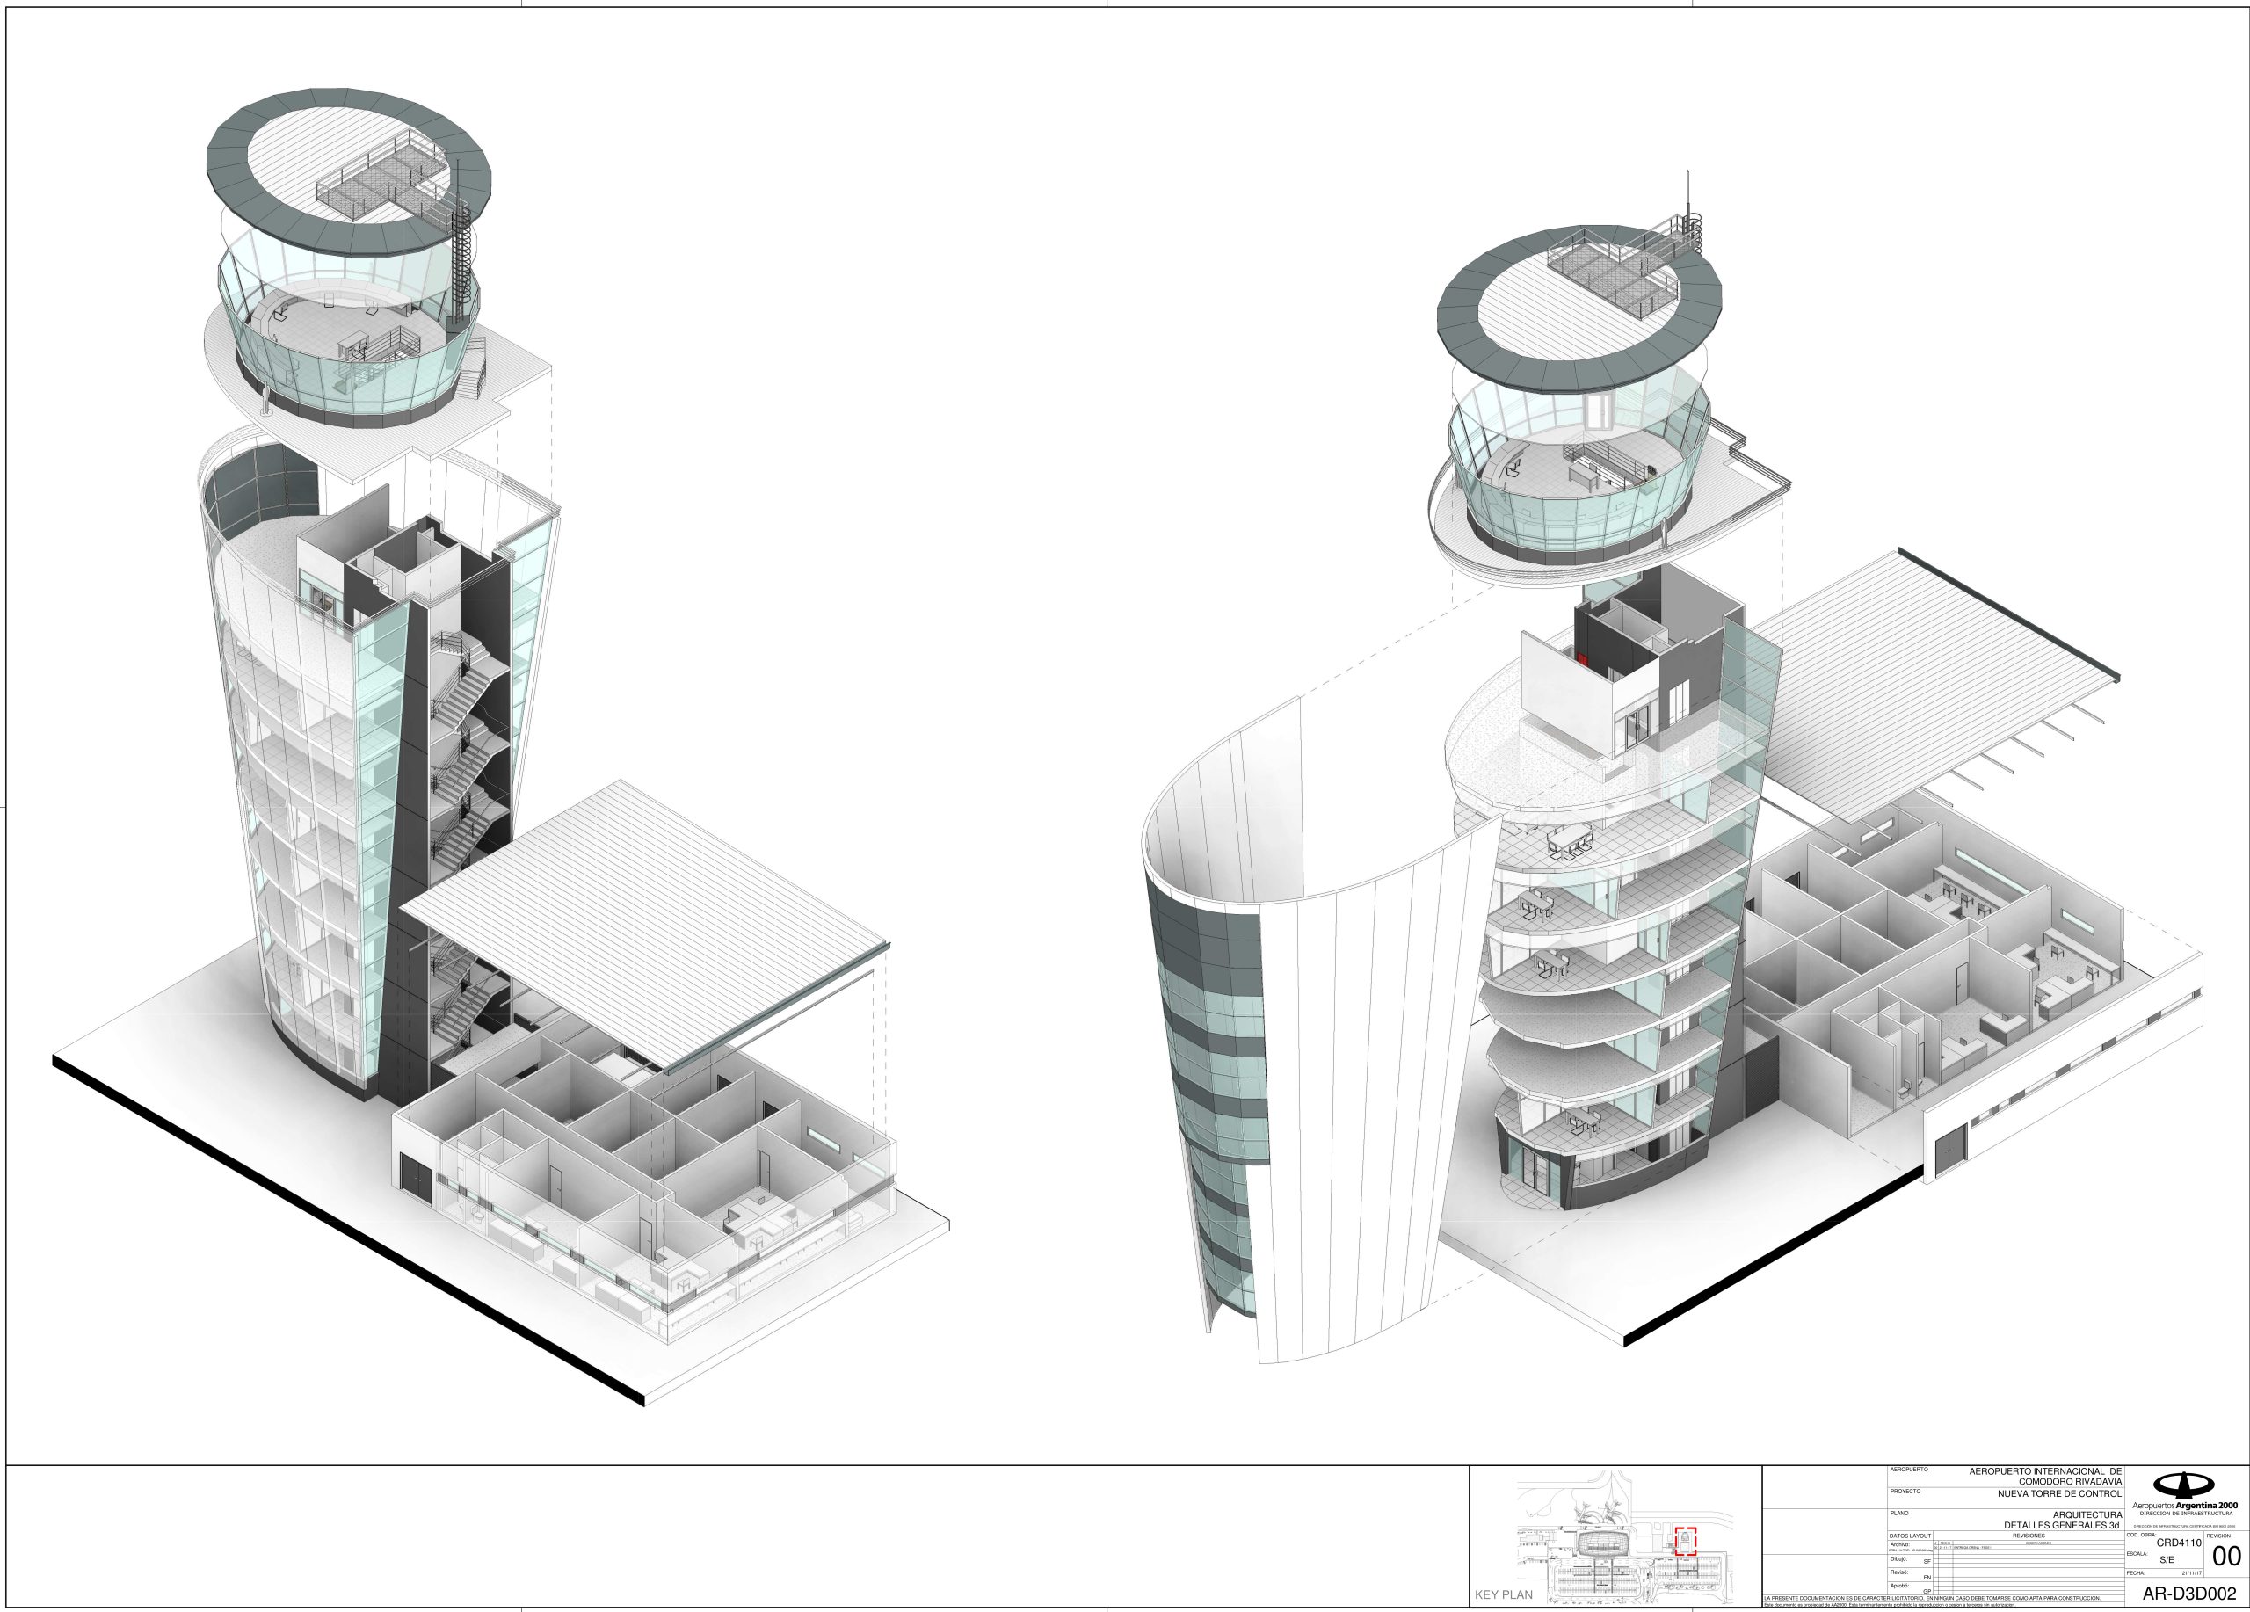Click the red element inside right tower core
Viewport: 2250px width, 1612px height.
point(1582,657)
